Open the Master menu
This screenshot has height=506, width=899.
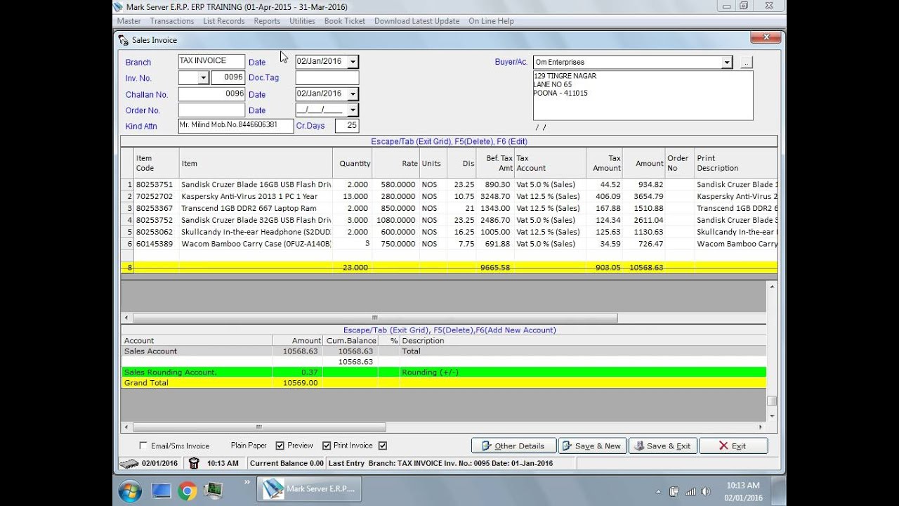[129, 21]
